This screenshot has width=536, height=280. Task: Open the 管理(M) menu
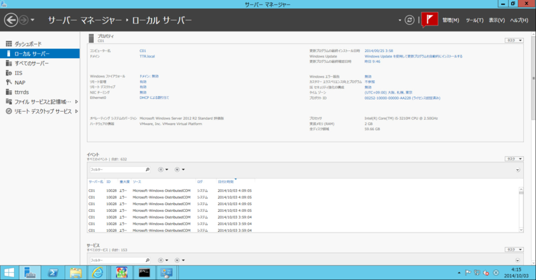click(450, 20)
